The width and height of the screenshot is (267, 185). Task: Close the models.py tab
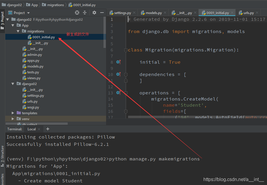point(165,13)
